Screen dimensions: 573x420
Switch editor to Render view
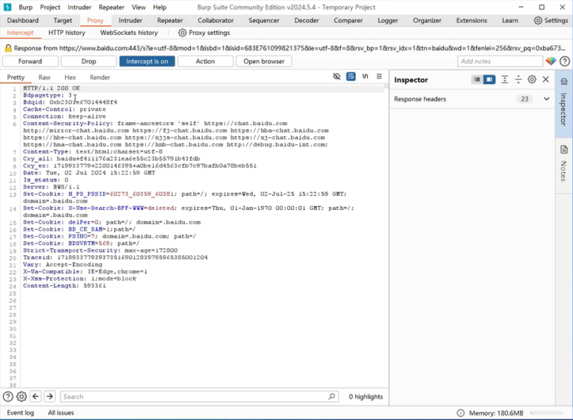tap(100, 77)
